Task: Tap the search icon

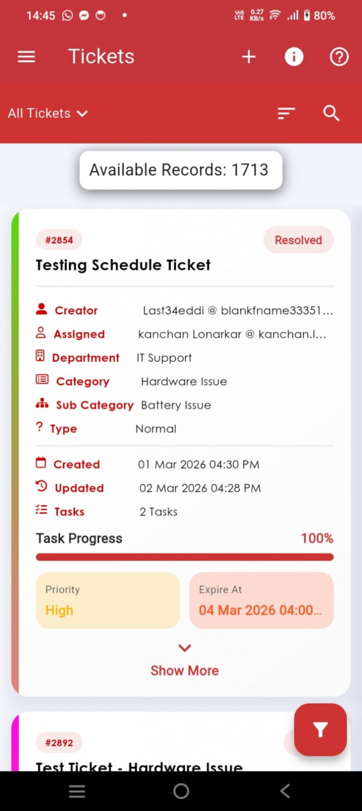Action: point(331,113)
